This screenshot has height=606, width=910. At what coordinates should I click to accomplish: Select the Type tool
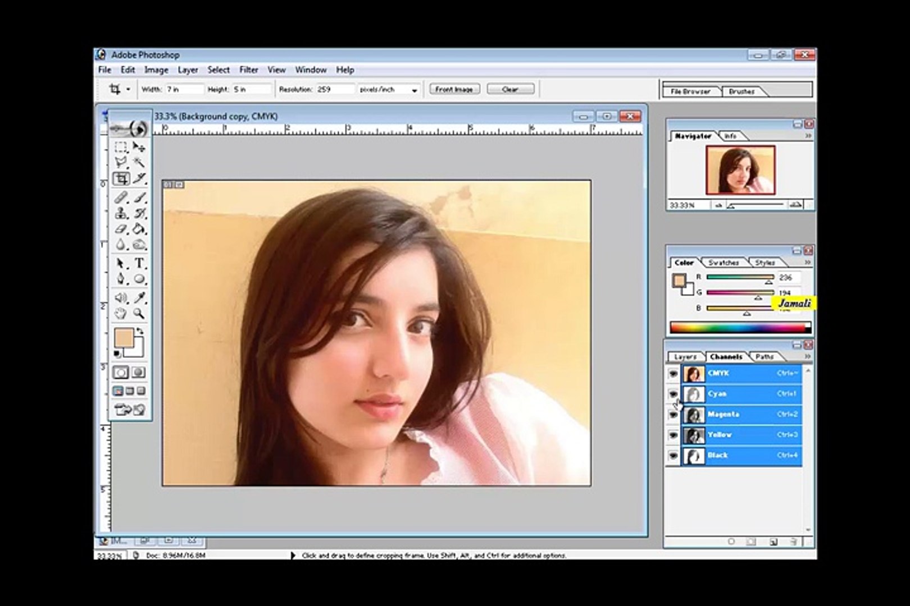click(x=139, y=263)
